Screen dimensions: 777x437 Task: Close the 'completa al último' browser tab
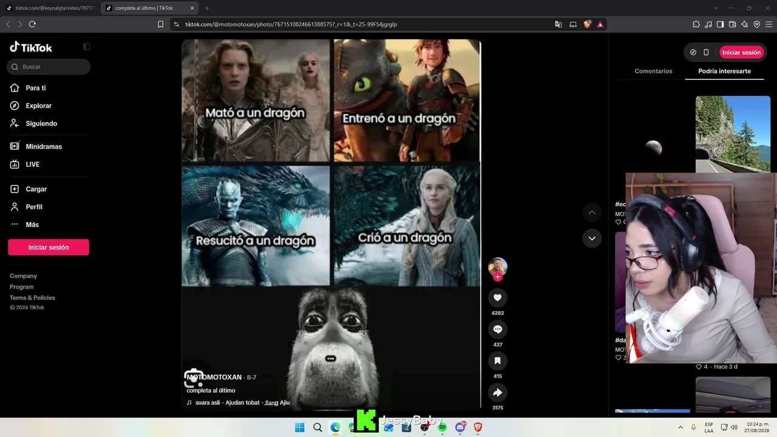click(x=192, y=8)
